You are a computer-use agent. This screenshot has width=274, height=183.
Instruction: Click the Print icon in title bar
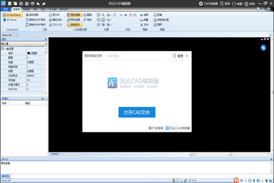point(32,3)
